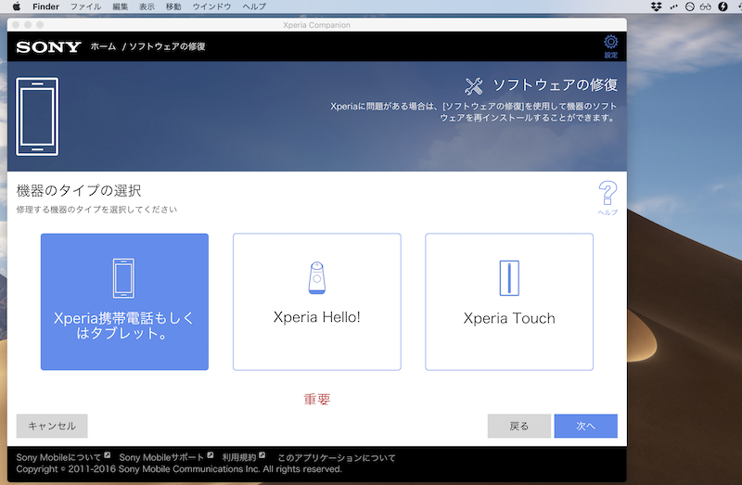Select the Xperia携帯電話もしくはタブレット tile

click(x=124, y=301)
